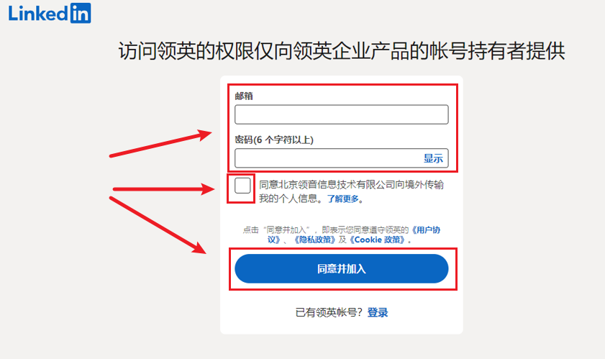Click the blue "in" square logo icon
The image size is (605, 359).
pos(81,13)
